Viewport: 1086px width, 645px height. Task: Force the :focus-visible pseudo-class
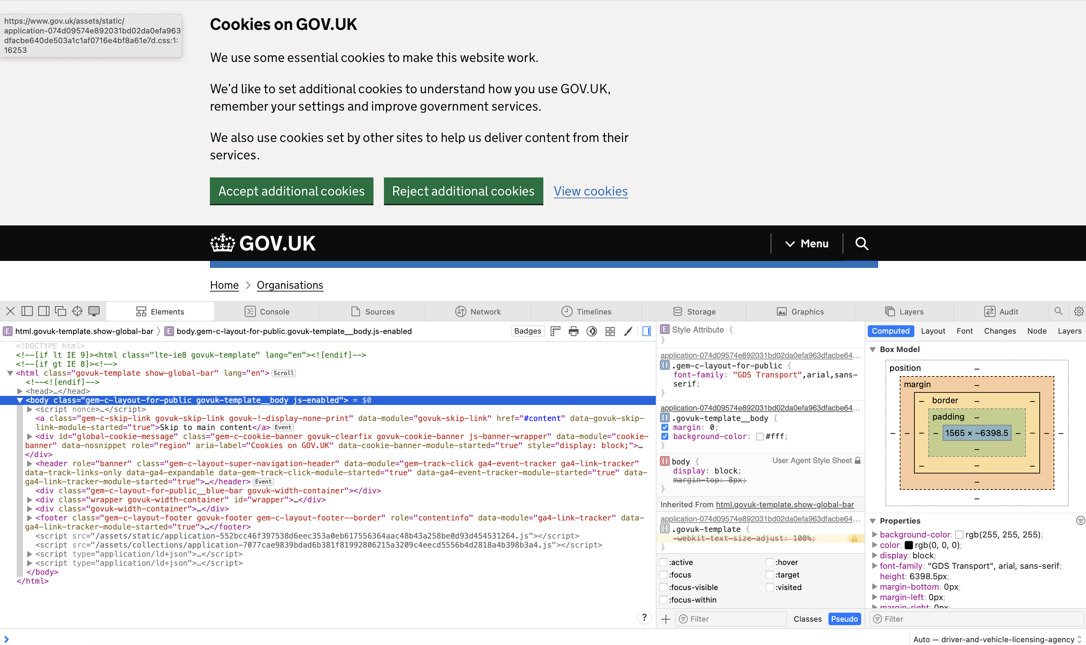[663, 588]
